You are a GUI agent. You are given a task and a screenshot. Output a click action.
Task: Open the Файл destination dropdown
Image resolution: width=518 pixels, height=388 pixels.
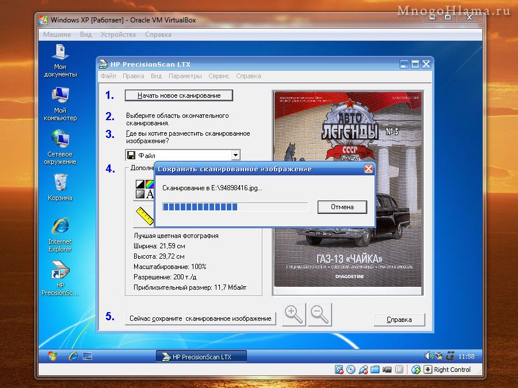182,155
